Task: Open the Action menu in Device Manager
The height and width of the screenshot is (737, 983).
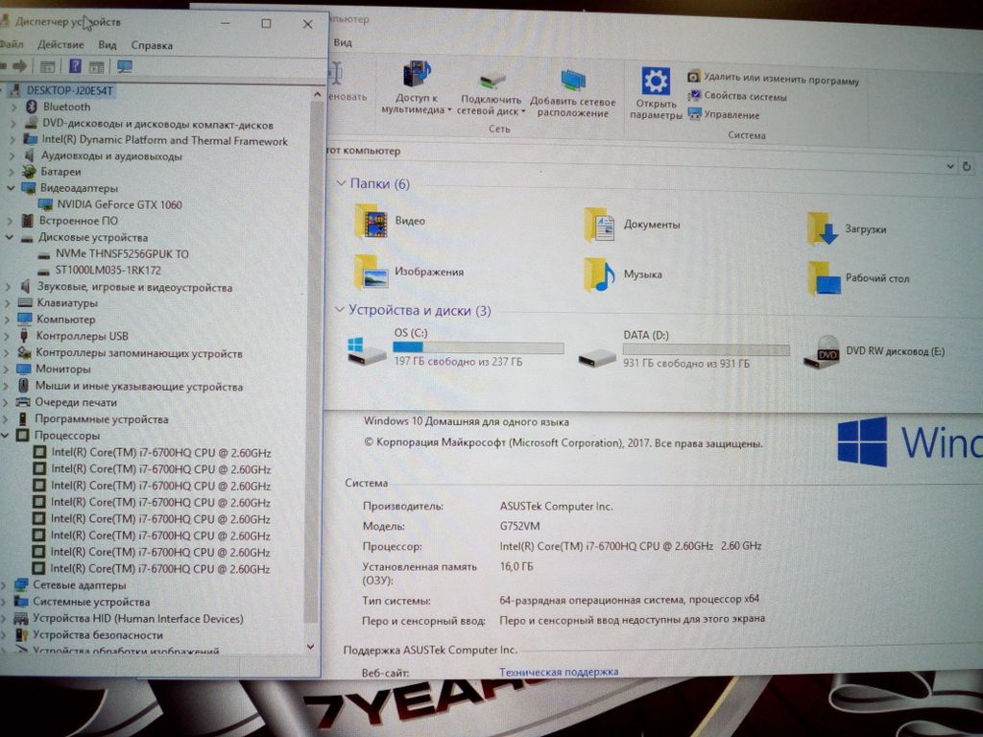Action: (60, 45)
